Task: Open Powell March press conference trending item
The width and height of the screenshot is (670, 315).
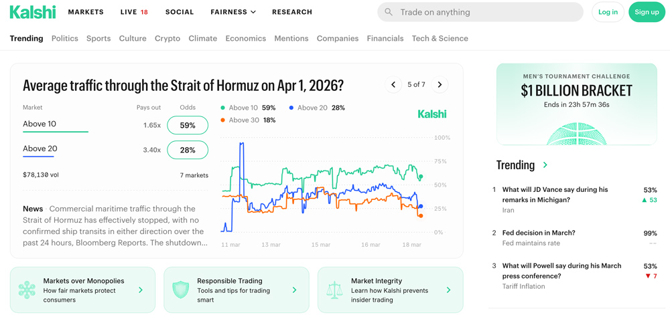Action: pyautogui.click(x=575, y=276)
